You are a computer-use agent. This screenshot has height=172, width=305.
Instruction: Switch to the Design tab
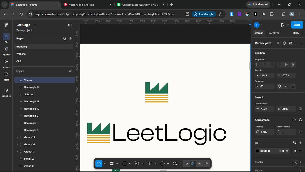pyautogui.click(x=259, y=33)
